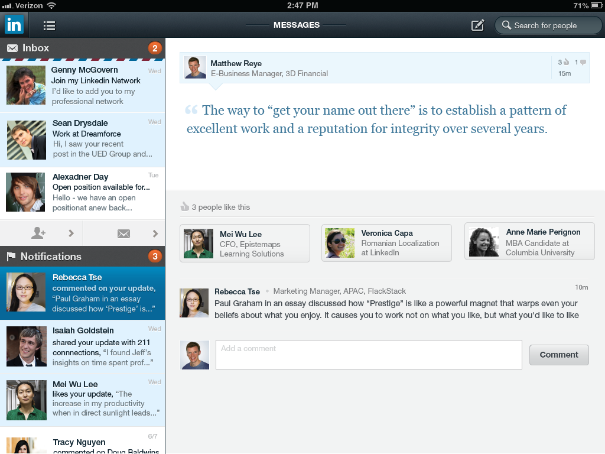
Task: Expand messages with the chevron beside envelope icon
Action: (155, 234)
